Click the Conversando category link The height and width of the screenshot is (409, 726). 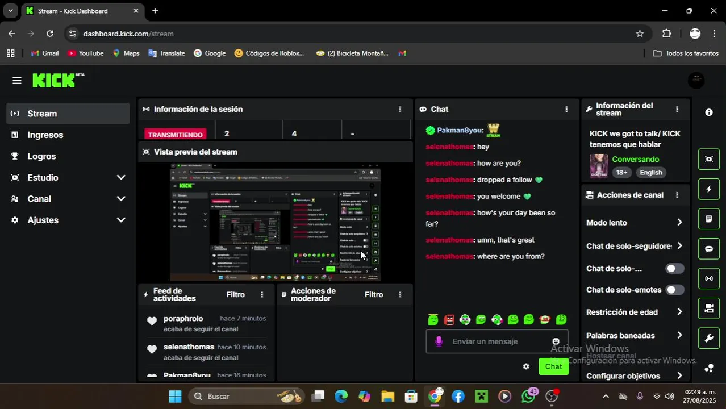[636, 160]
